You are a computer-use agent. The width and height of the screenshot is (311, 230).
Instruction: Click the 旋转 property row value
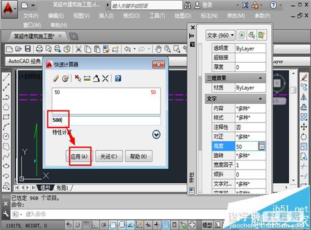click(250, 155)
